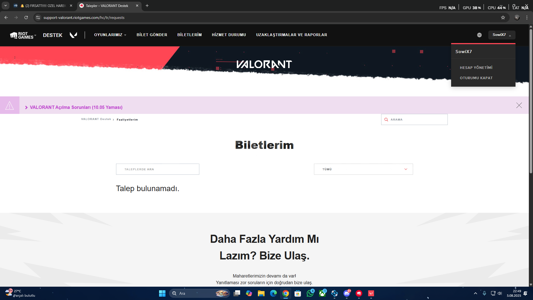This screenshot has width=533, height=300.
Task: Focus the ARAMA search field
Action: coord(414,120)
